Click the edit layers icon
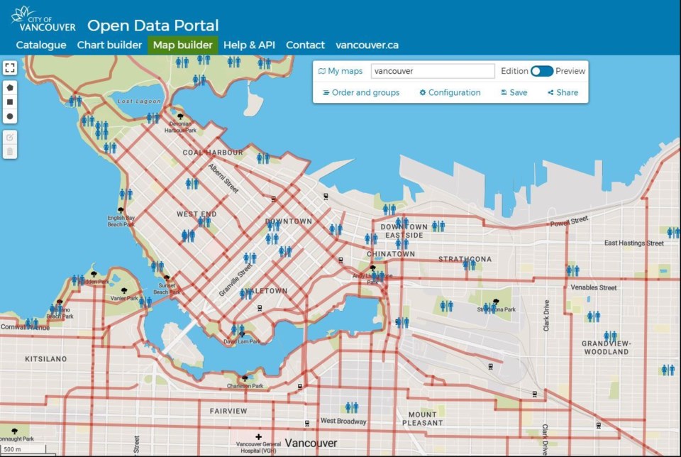 [9, 137]
